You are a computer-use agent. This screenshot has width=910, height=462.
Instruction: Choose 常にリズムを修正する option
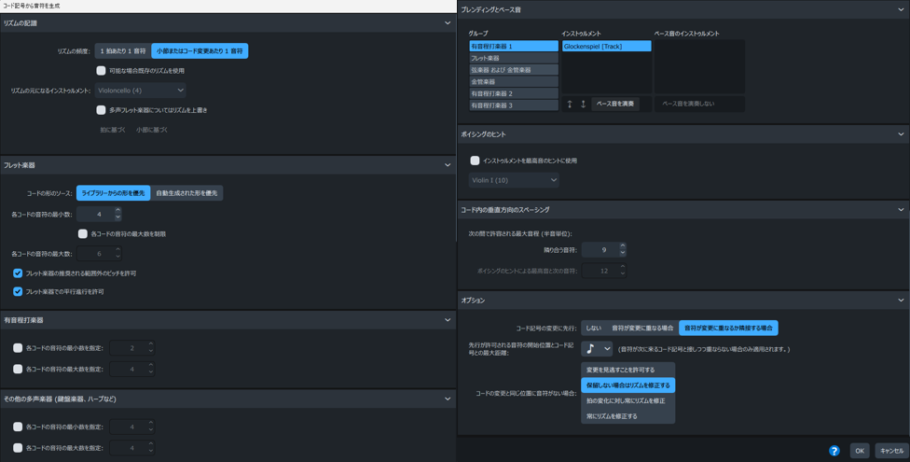[x=613, y=416]
